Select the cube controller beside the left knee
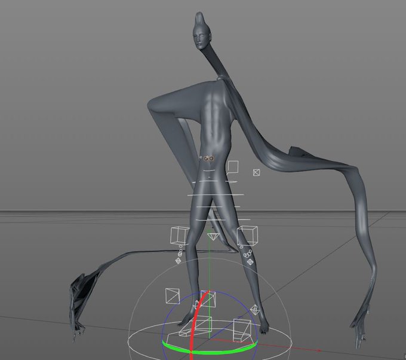Viewport: 406px width, 360px height. [180, 235]
